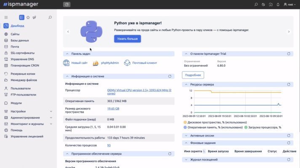Screen dimensions: 300x168
Task: Open Пользователи section
Action: (x=21, y=89)
